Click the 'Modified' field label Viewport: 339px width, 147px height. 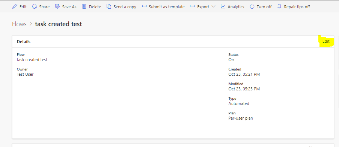(x=236, y=84)
